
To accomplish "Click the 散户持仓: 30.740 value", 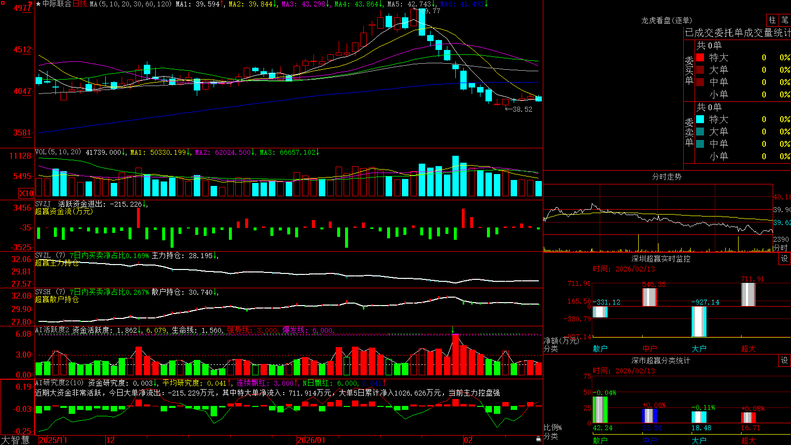I will [183, 292].
